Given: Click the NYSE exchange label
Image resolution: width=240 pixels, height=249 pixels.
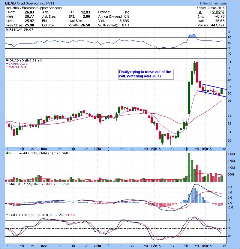Looking at the screenshot, I should 50,4.
